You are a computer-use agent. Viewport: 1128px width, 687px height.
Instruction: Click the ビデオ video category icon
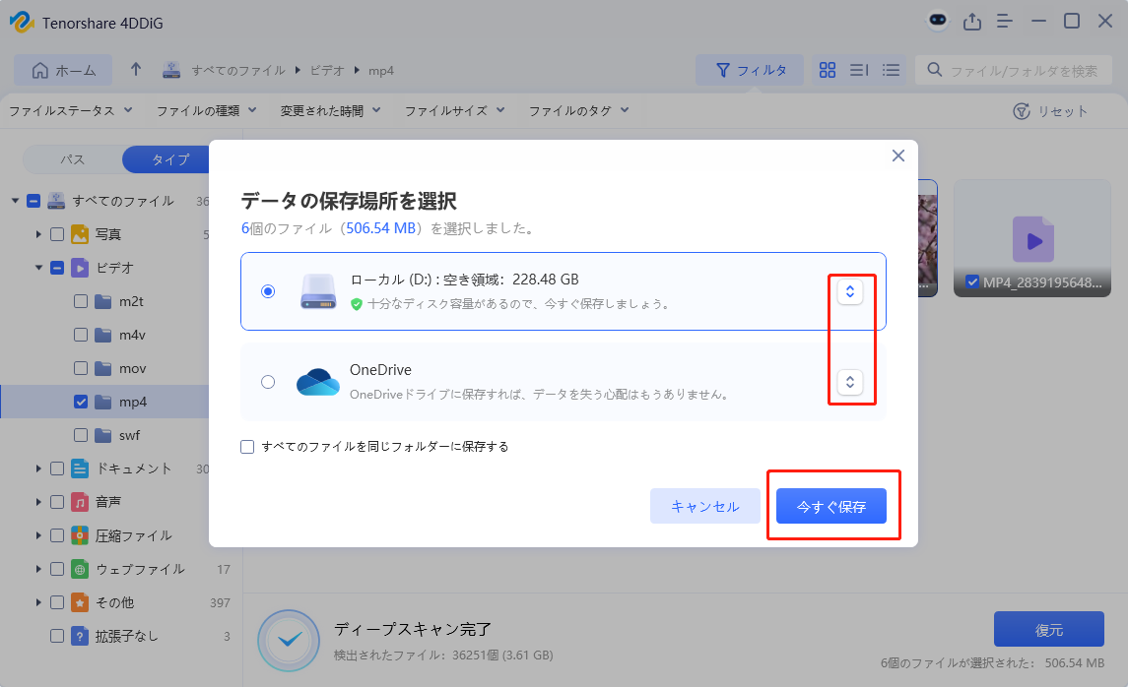pyautogui.click(x=80, y=268)
